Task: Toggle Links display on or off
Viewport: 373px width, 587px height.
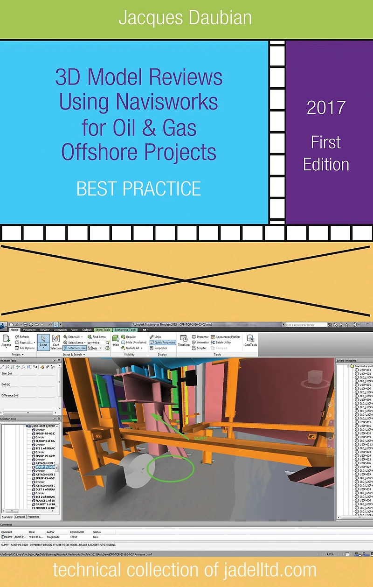Action: pyautogui.click(x=156, y=336)
